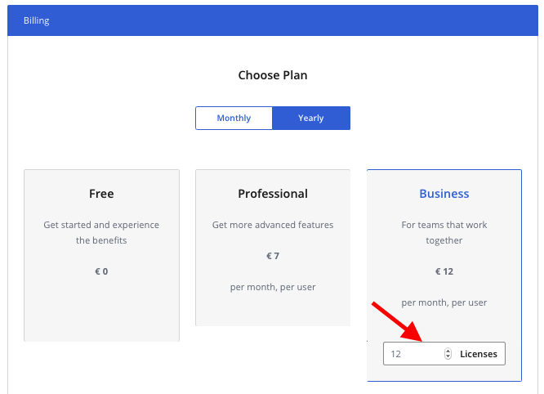Click 'Get started and experience the benefits' text
This screenshot has height=394, width=544.
click(101, 233)
